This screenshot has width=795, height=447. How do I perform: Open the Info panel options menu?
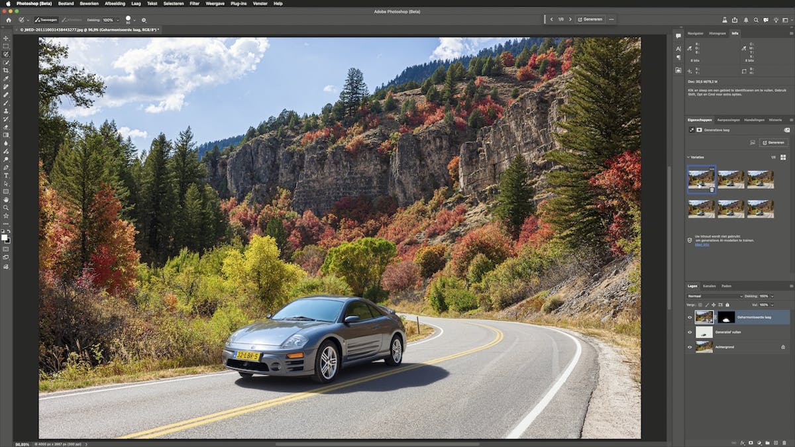791,32
